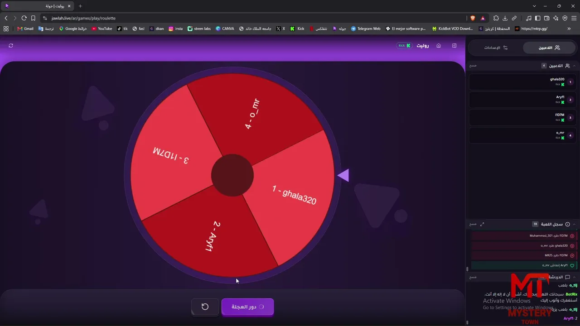Collapse the اللاعبين players section chevron
Image resolution: width=580 pixels, height=326 pixels.
(x=575, y=66)
